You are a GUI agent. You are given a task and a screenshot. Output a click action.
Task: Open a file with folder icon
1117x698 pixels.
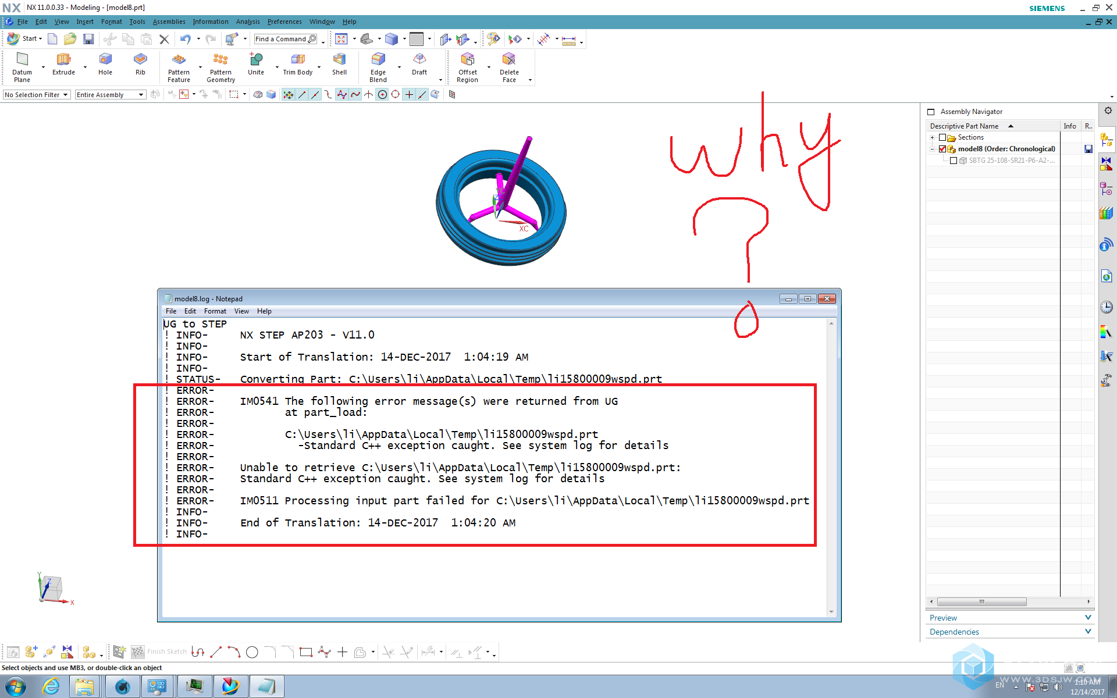point(70,39)
